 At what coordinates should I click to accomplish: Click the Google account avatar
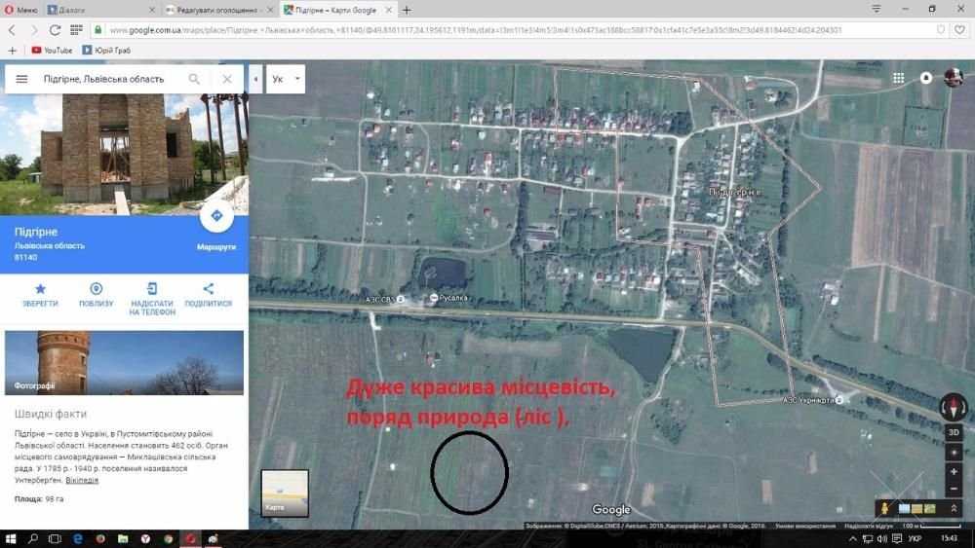(954, 78)
